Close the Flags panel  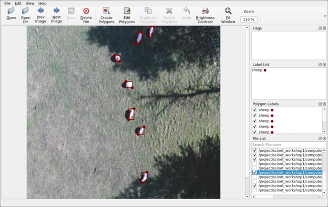[324, 28]
